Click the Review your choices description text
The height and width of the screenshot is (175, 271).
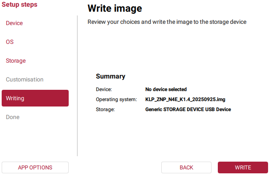[167, 22]
